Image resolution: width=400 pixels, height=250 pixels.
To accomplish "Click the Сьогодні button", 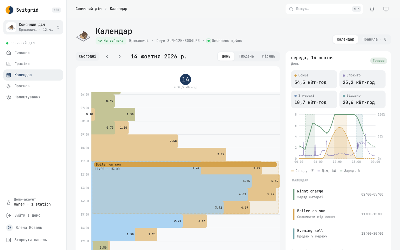I will tap(88, 56).
